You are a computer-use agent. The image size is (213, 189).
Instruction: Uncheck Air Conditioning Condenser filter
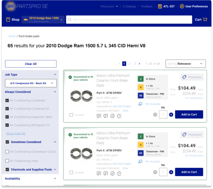7,101
